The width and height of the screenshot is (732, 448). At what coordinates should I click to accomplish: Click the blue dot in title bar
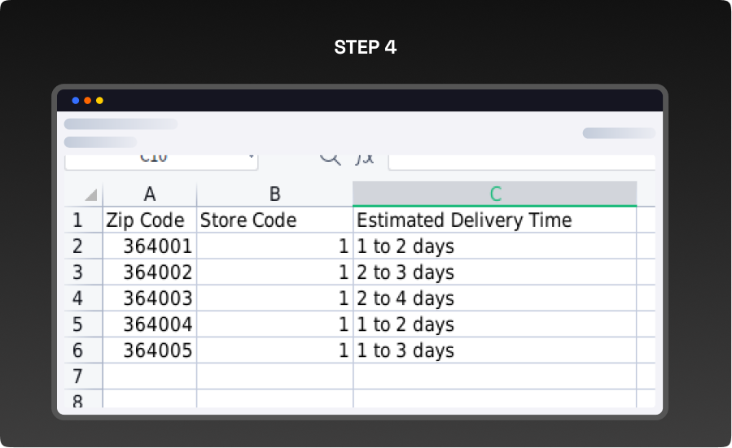[76, 101]
